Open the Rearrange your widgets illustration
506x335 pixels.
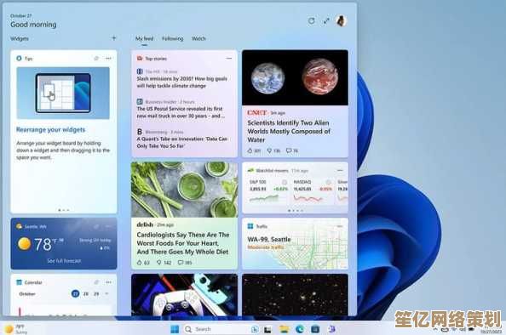click(x=63, y=93)
